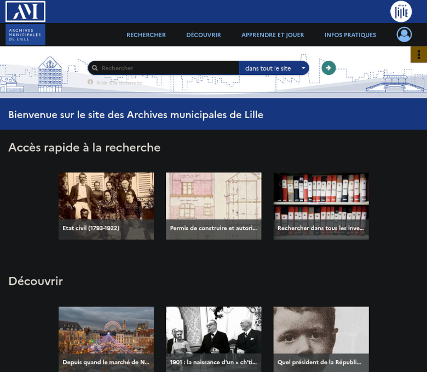This screenshot has height=372, width=427.
Task: Open the Infos pratiques menu
Action: [x=350, y=35]
